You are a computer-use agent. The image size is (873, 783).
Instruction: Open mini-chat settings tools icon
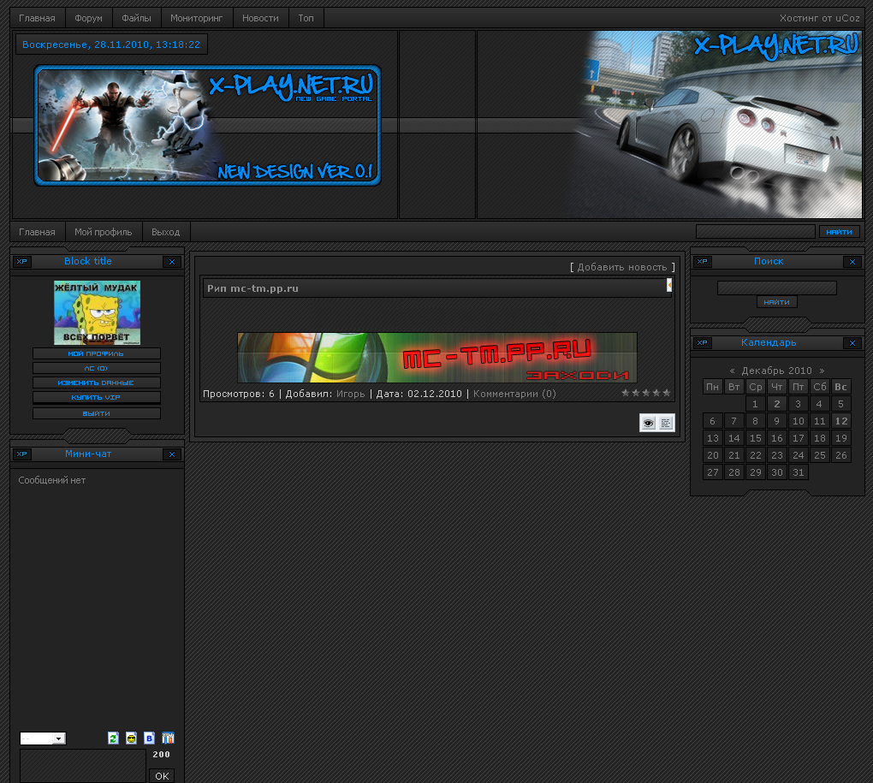pos(167,738)
